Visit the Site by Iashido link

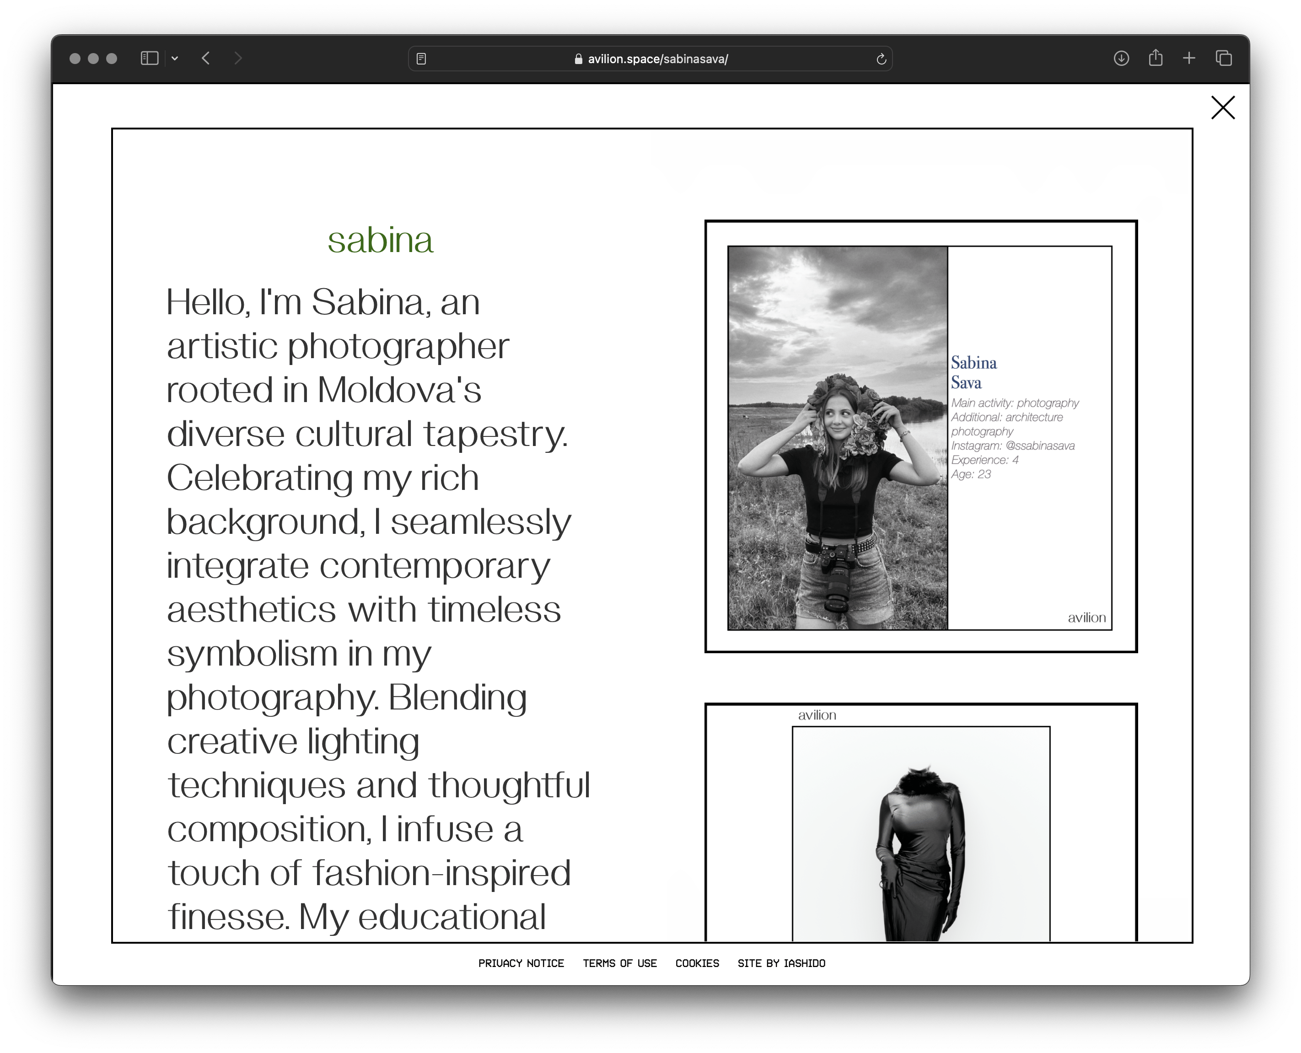pyautogui.click(x=781, y=963)
